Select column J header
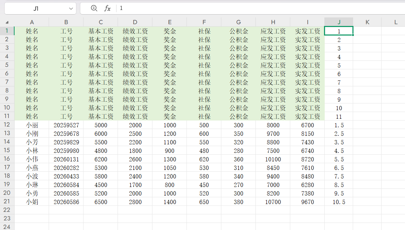 pos(339,22)
